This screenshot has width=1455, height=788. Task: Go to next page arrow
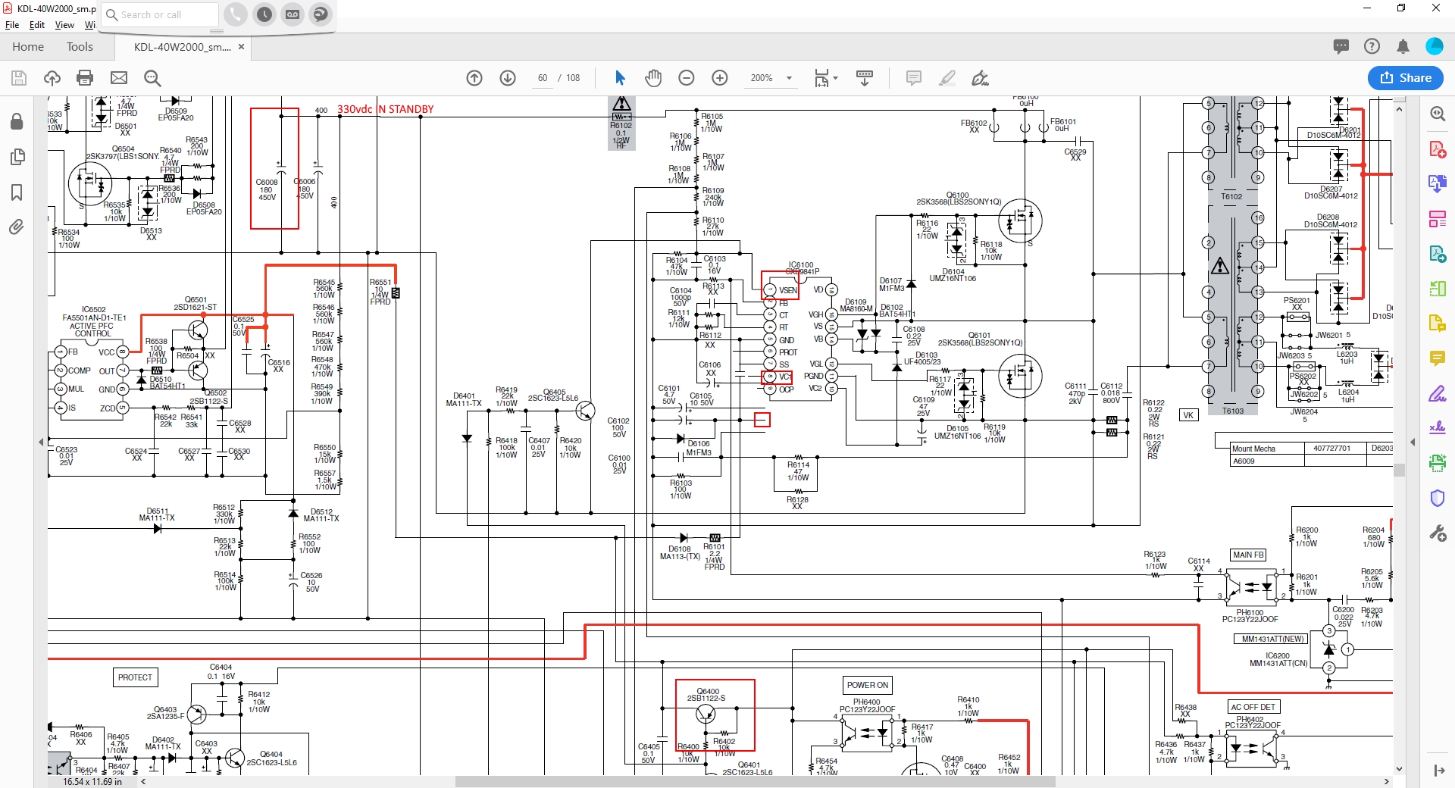(x=508, y=78)
